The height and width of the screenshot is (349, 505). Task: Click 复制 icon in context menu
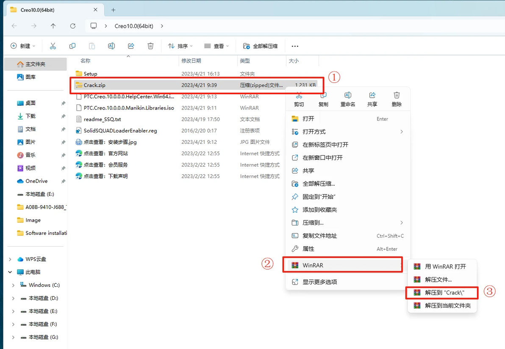pyautogui.click(x=323, y=95)
